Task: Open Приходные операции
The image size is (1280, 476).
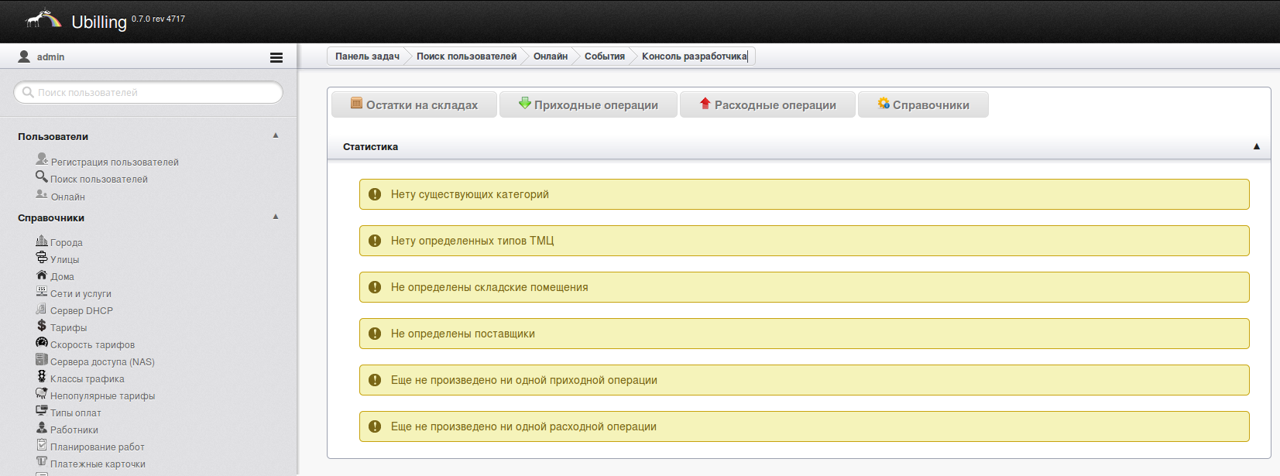Action: [x=589, y=105]
